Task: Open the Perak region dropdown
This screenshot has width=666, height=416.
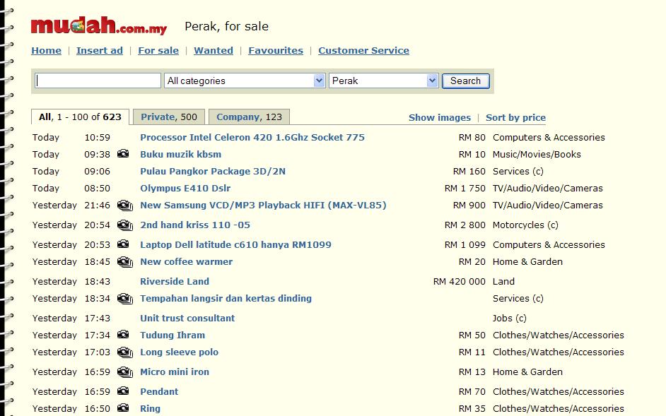Action: click(383, 81)
